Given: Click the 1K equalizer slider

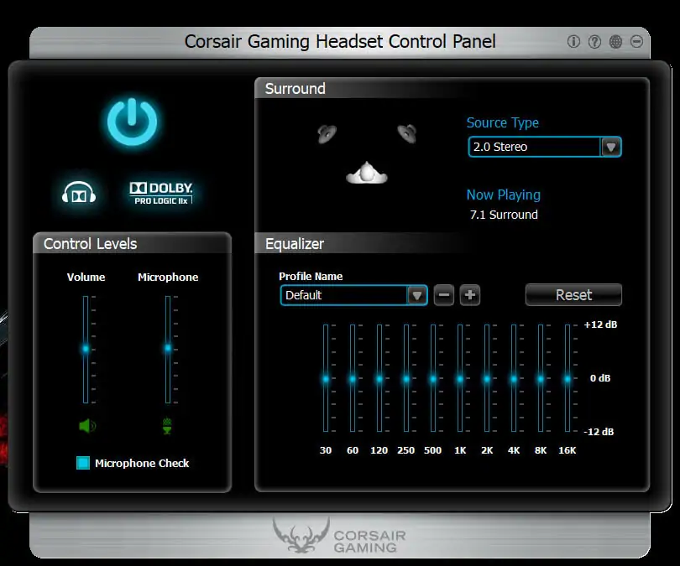Looking at the screenshot, I should tap(460, 379).
